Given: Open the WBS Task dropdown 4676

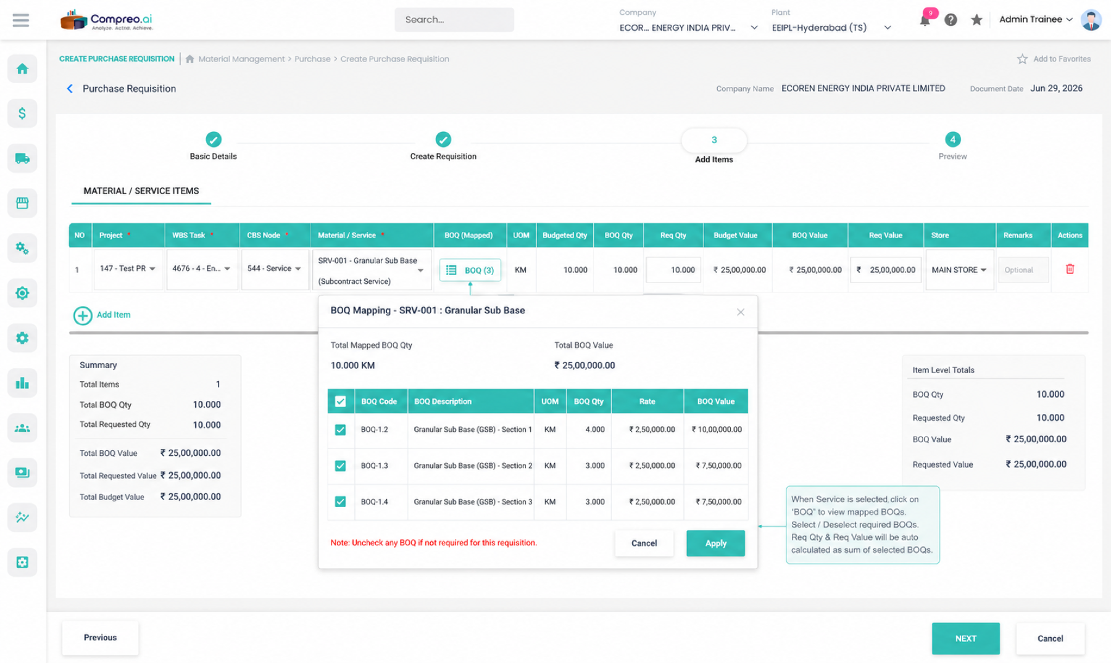Looking at the screenshot, I should pos(202,269).
